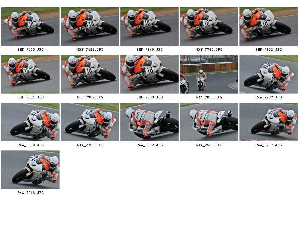The image size is (299, 244).
Task: Select the R4A_2283.JPG thumbnail
Action: pos(90,122)
